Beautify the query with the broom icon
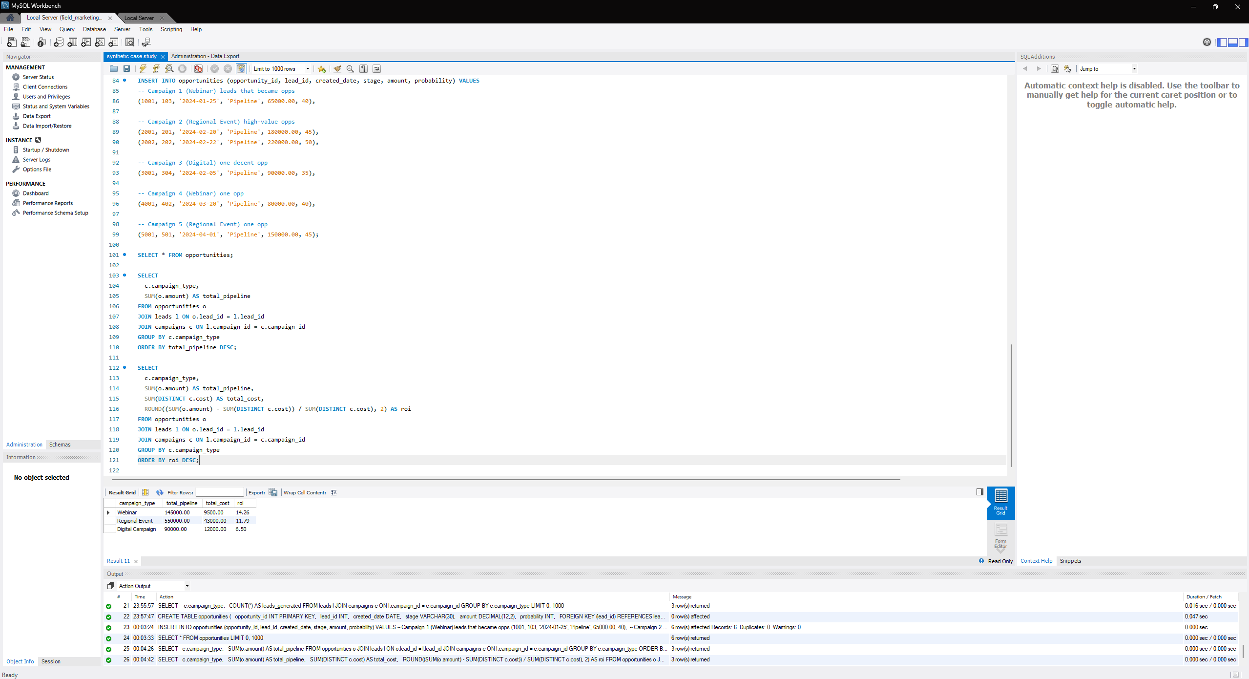This screenshot has width=1249, height=679. (x=337, y=68)
